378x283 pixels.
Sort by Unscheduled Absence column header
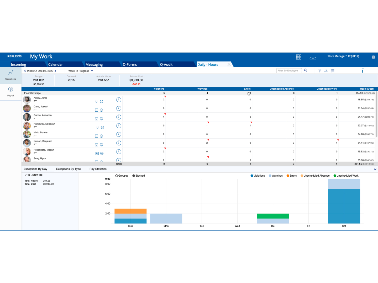[282, 89]
